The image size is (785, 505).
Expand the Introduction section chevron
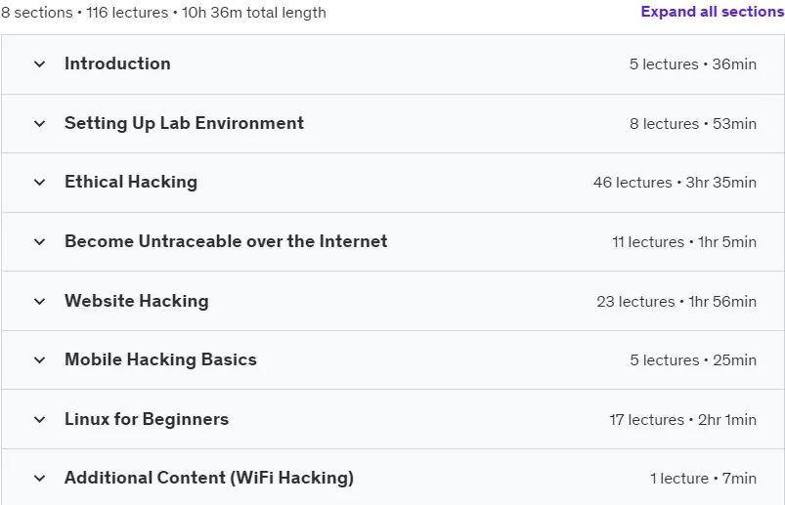click(39, 64)
